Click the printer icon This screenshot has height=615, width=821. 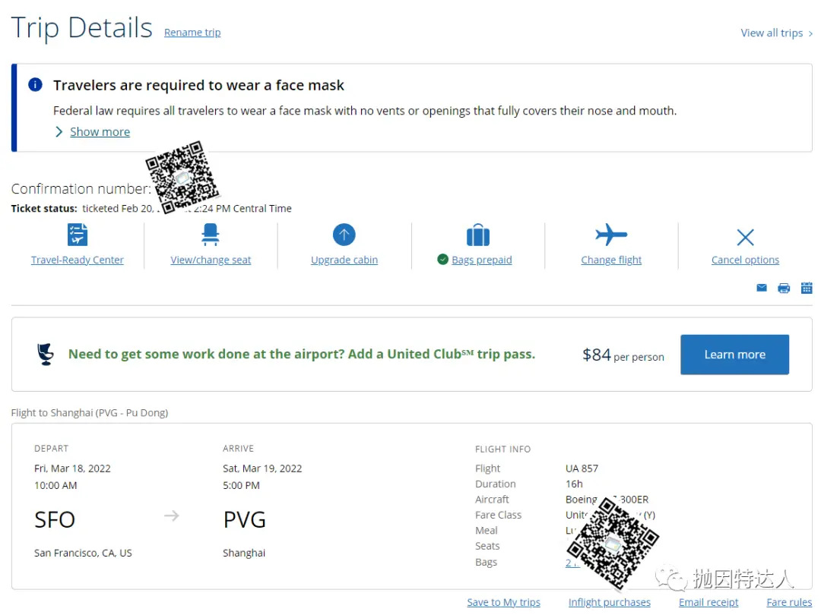pyautogui.click(x=784, y=288)
